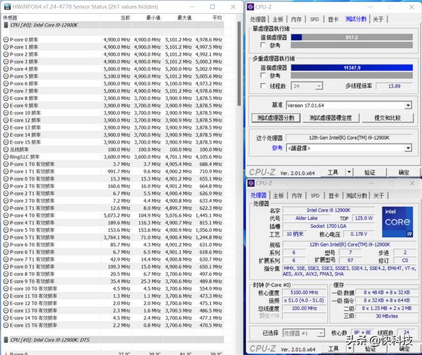Click 确定 in the upper CPU-Z window
The width and height of the screenshot is (422, 355).
click(404, 173)
